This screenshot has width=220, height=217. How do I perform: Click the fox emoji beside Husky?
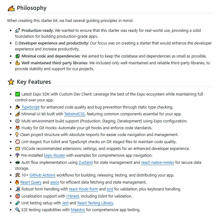click(18, 128)
